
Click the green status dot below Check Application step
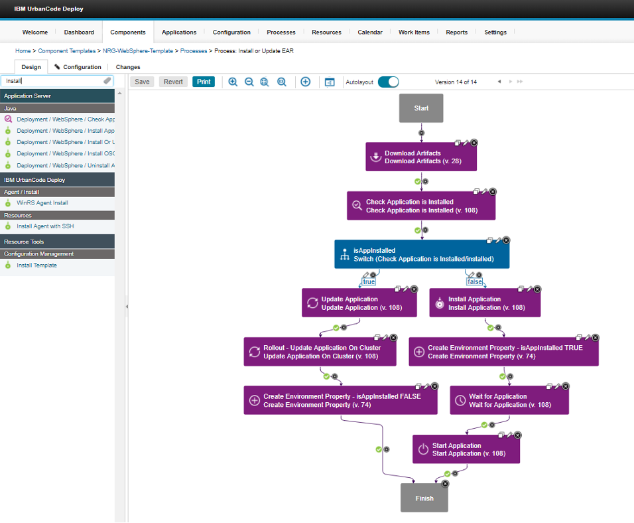tap(416, 230)
